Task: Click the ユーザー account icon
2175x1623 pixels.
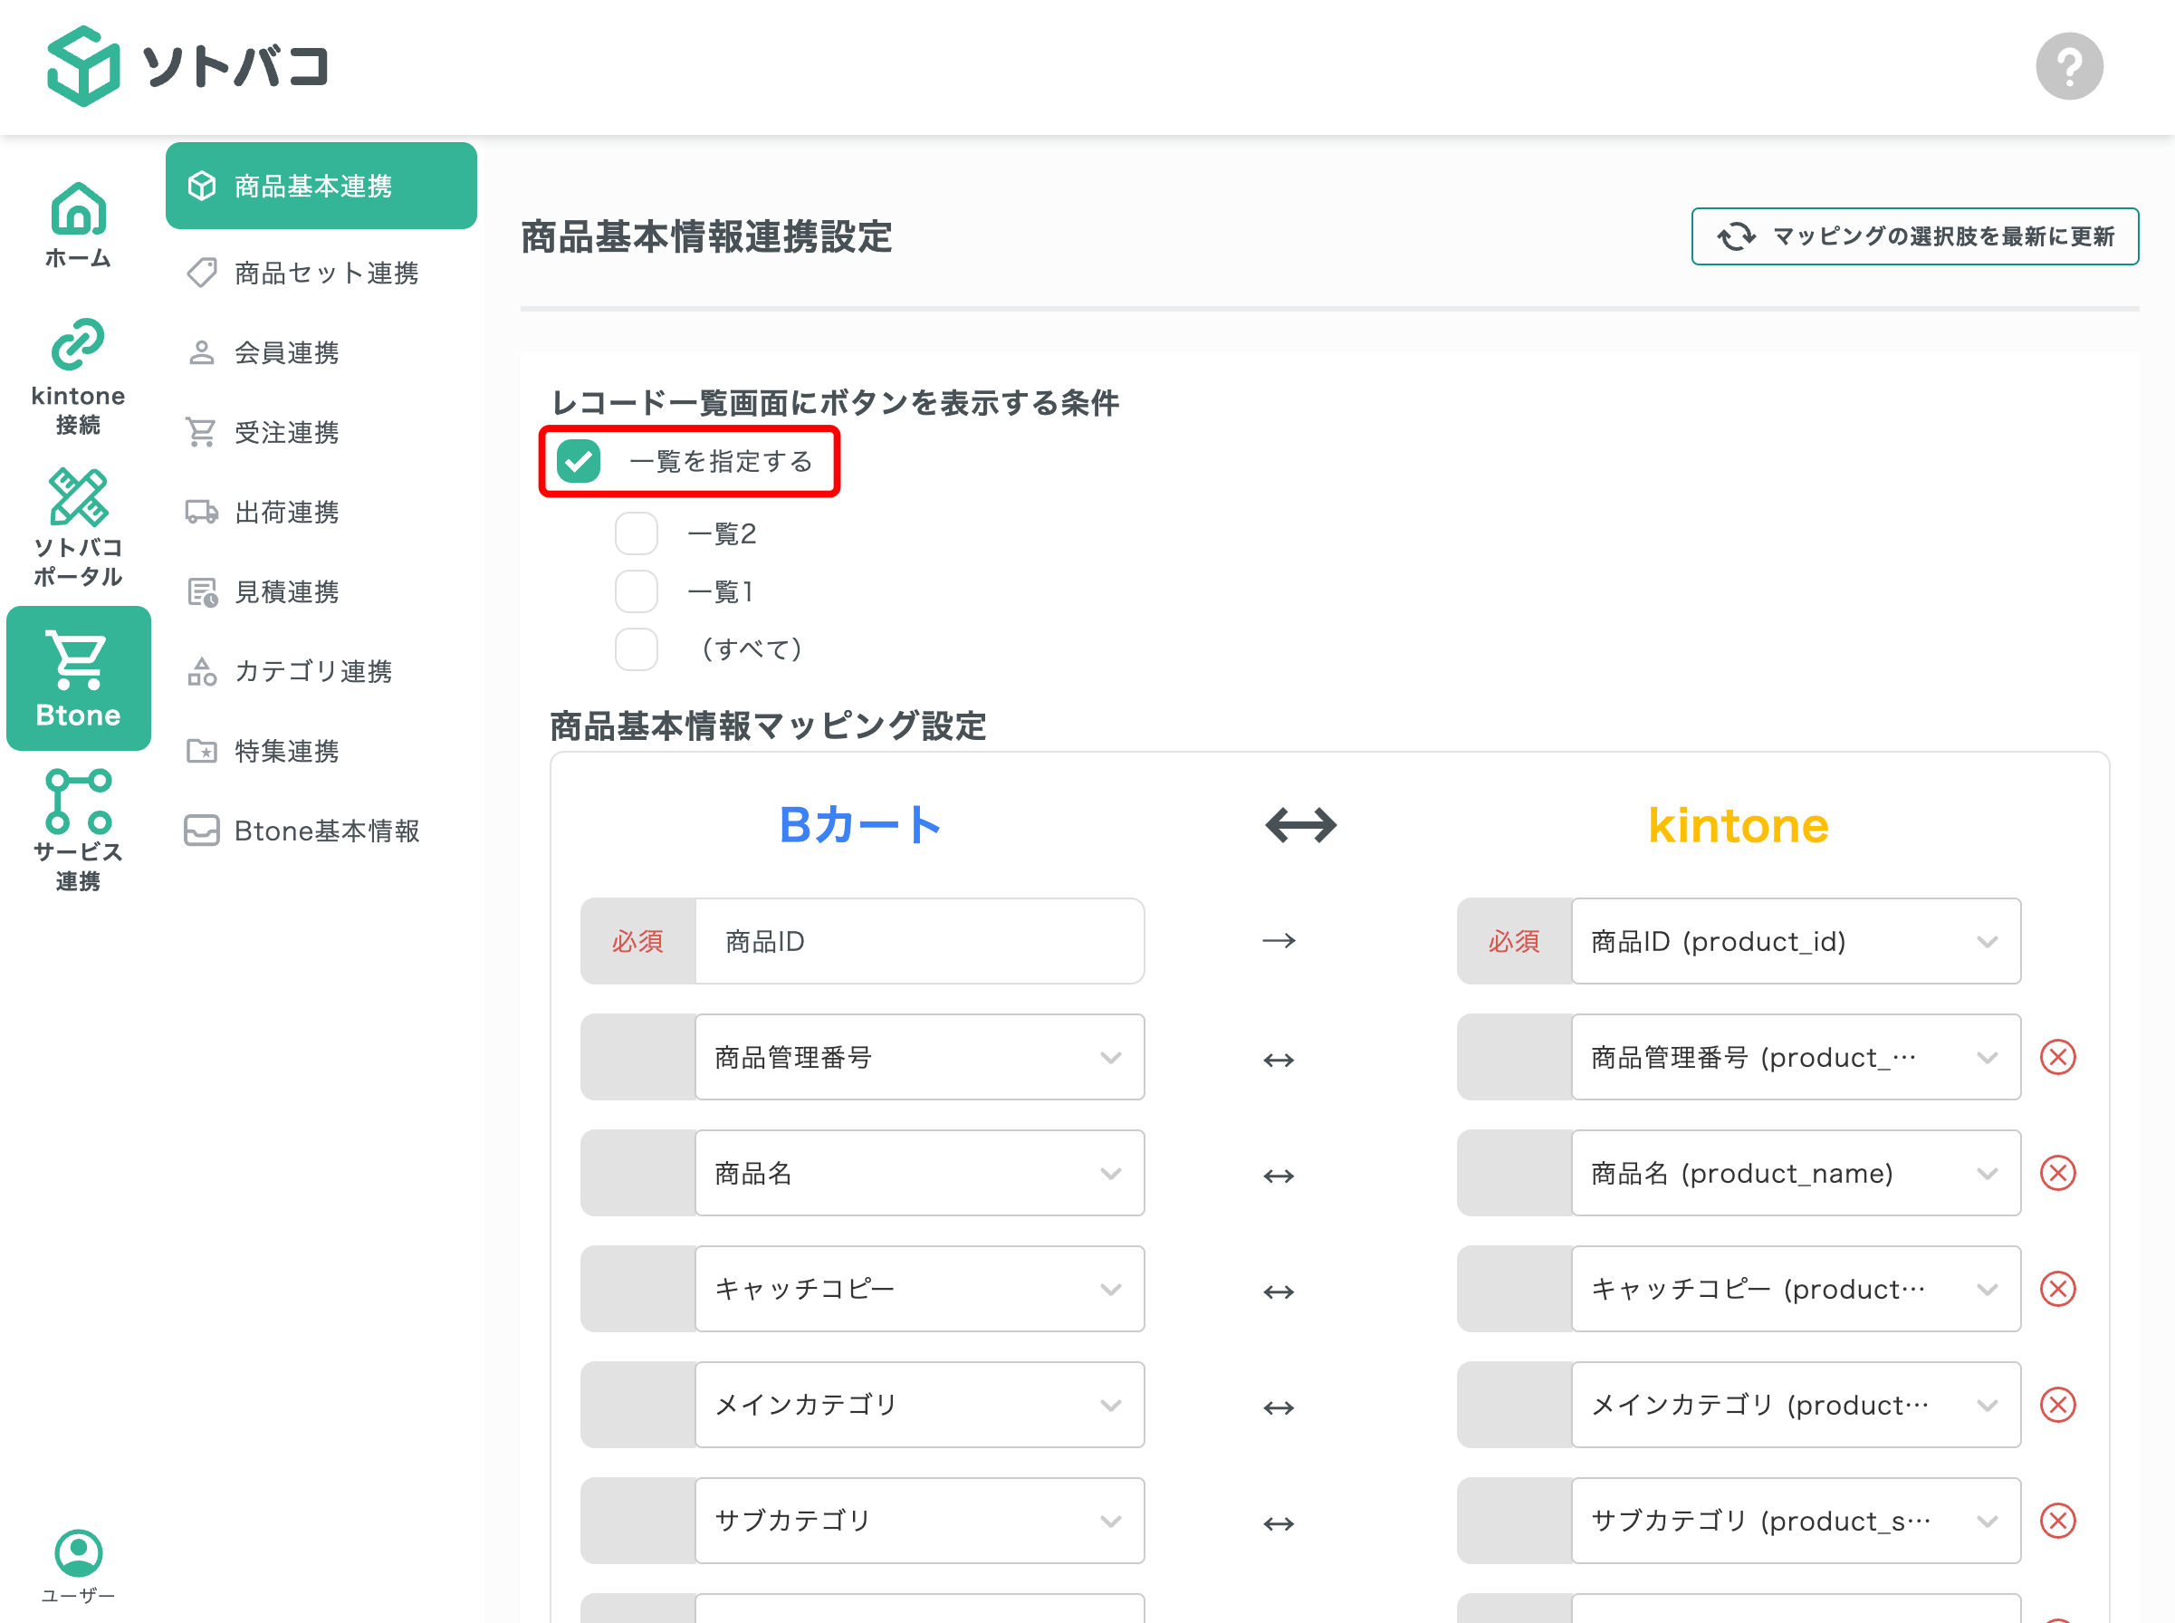Action: (x=78, y=1552)
